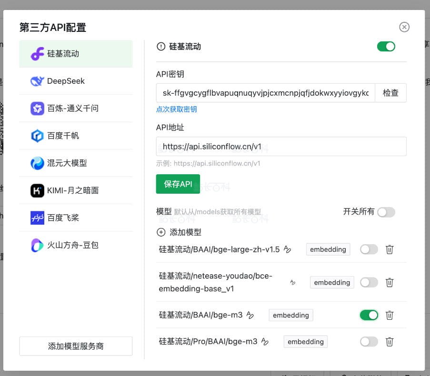
Task: Delete the bge-large-zh-v1.5 model
Action: tap(390, 249)
